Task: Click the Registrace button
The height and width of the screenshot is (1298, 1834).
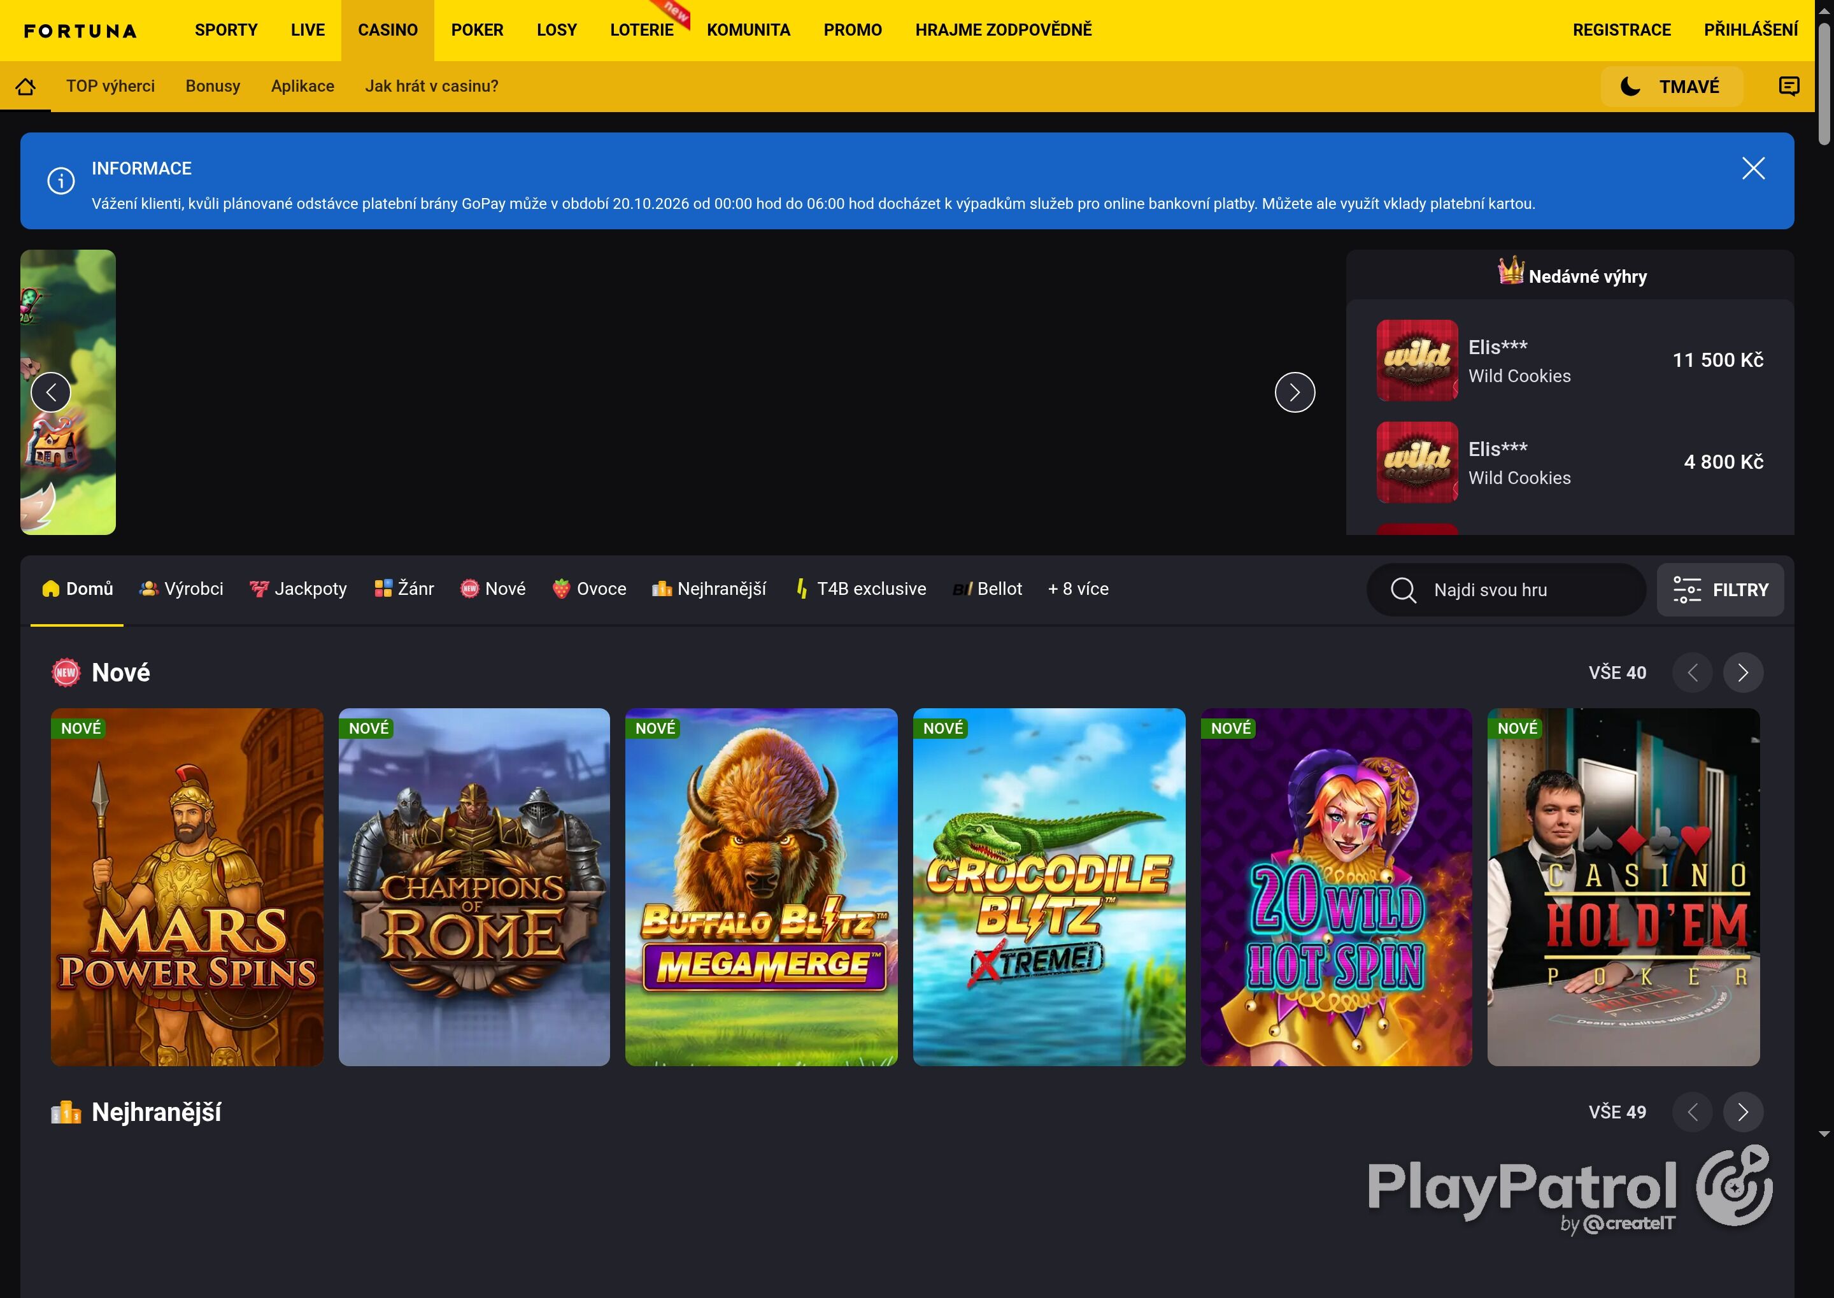Action: tap(1621, 31)
